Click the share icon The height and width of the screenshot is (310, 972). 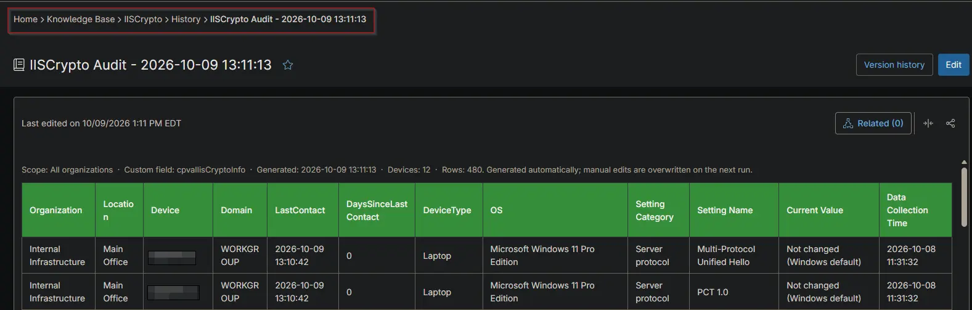(950, 123)
